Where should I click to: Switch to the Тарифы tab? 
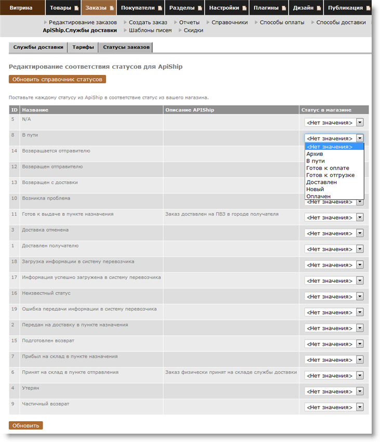tap(83, 47)
